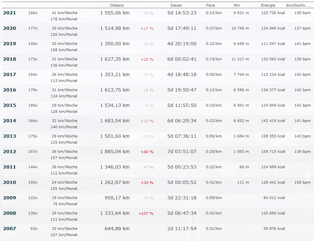Select the 2015 year label

(x=10, y=105)
